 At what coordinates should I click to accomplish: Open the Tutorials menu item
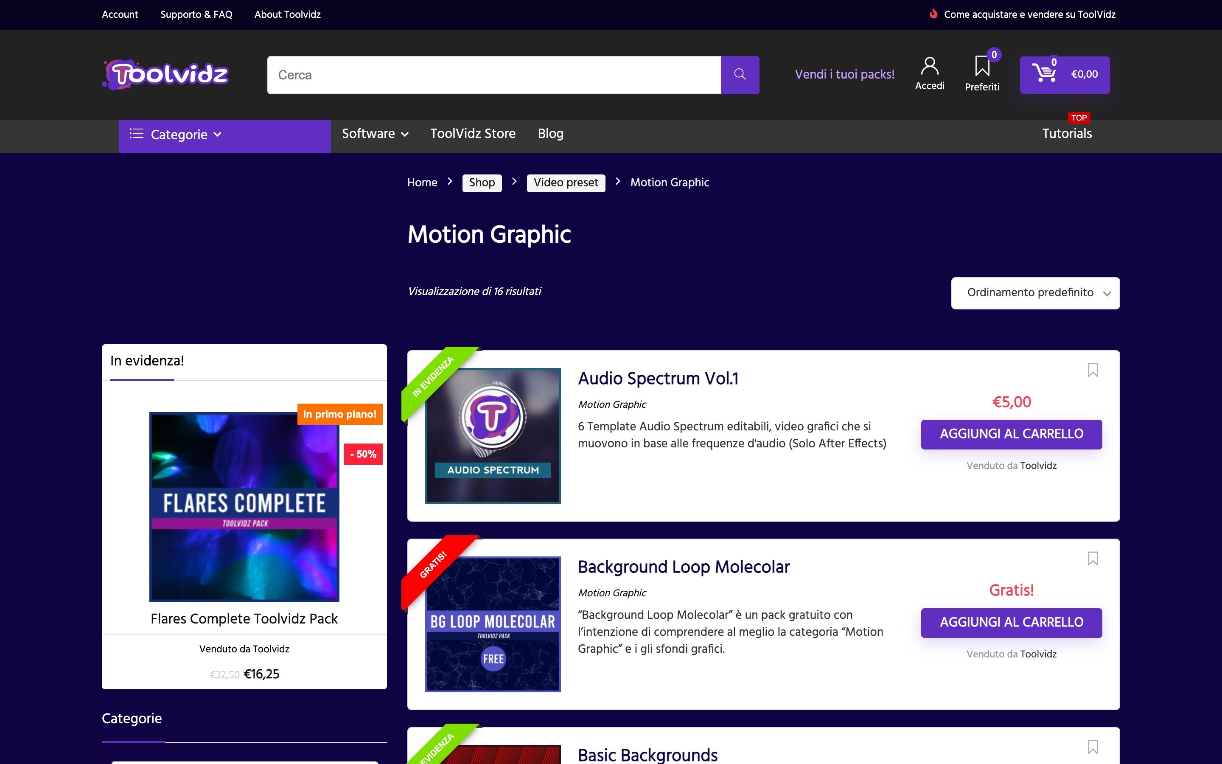(1067, 133)
